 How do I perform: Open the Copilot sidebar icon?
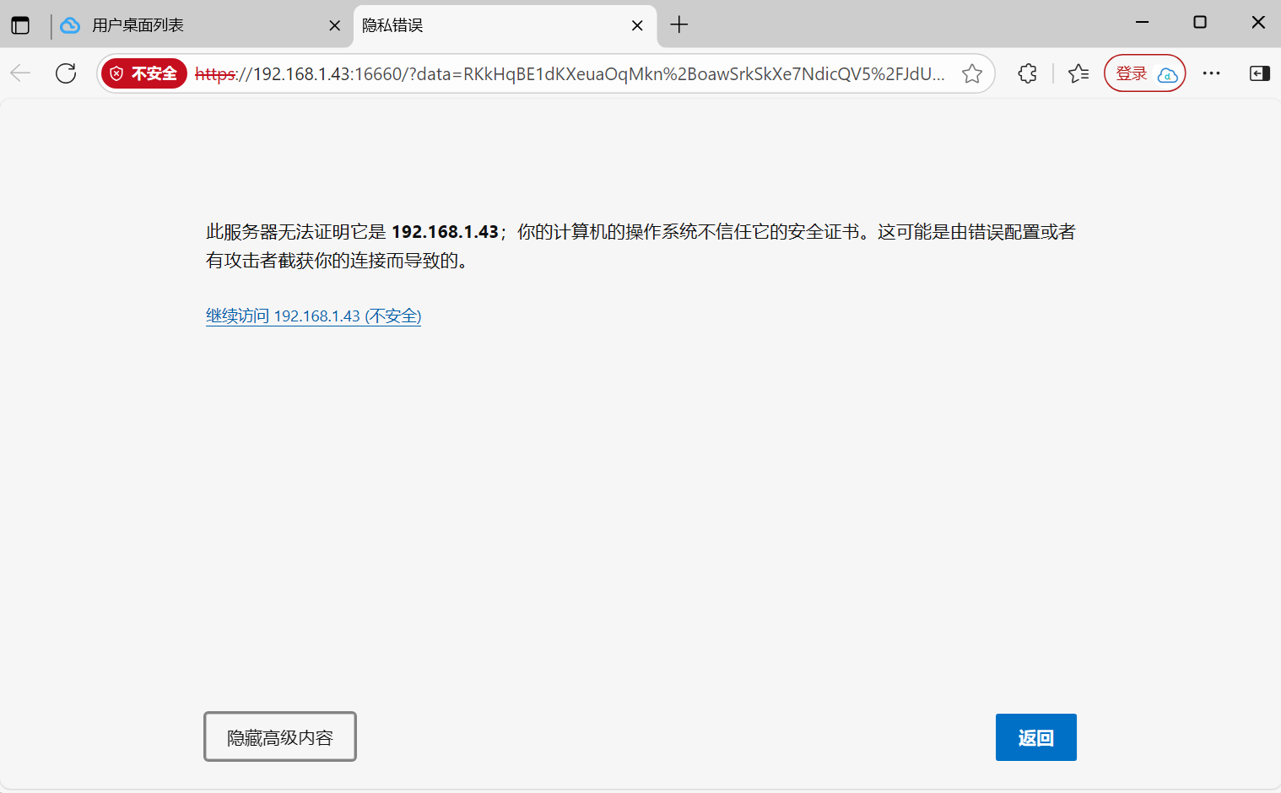[x=1258, y=73]
